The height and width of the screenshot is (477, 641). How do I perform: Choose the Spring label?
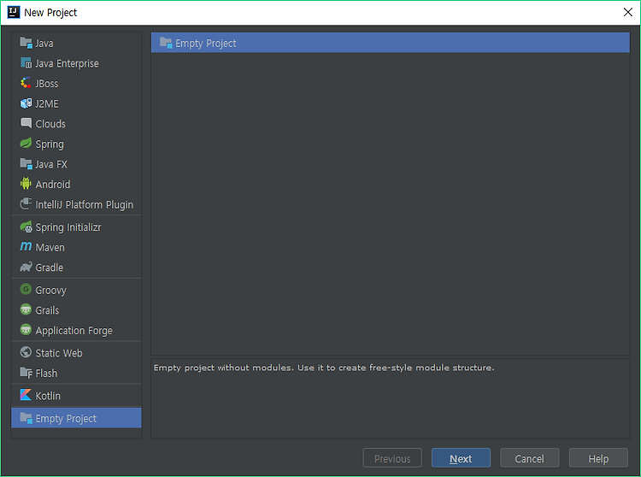coord(50,144)
